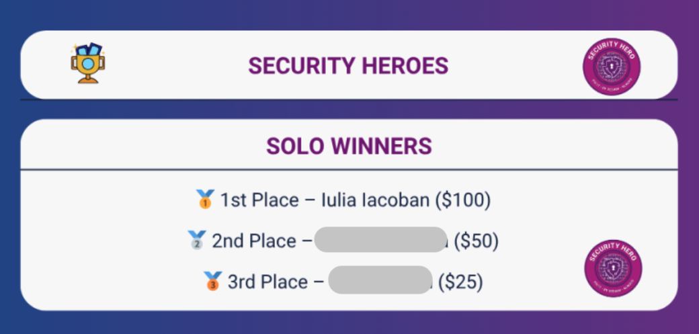
Task: Click the redacted 3rd place winner name
Action: pyautogui.click(x=380, y=281)
